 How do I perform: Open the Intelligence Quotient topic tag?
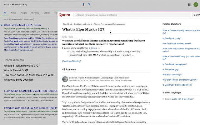pyautogui.click(x=83, y=24)
